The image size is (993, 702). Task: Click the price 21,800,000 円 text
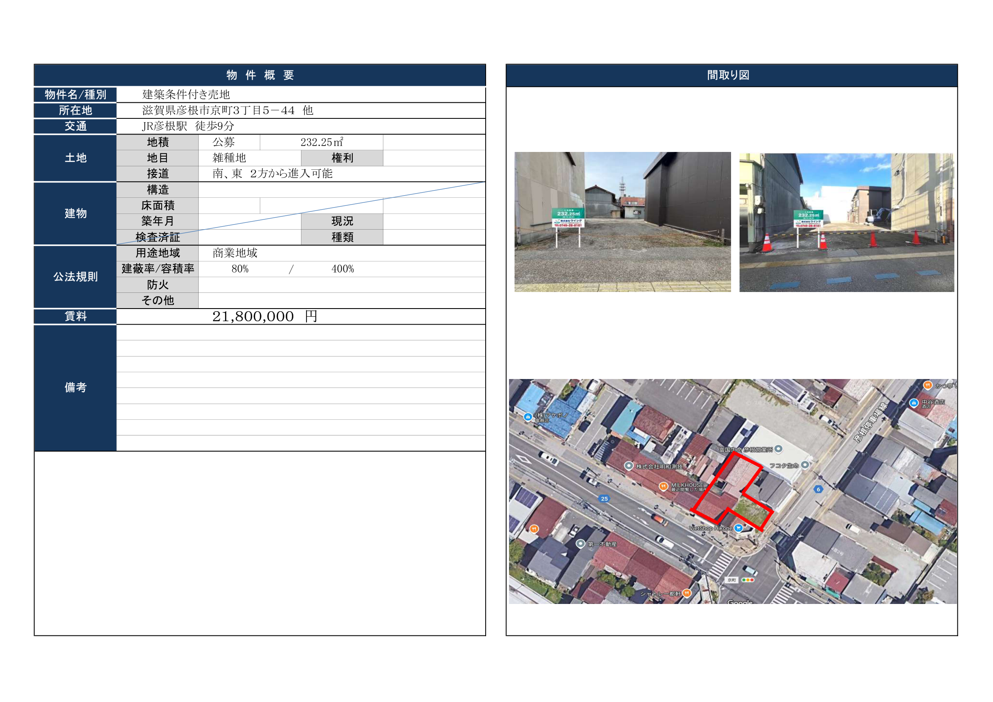tap(264, 317)
